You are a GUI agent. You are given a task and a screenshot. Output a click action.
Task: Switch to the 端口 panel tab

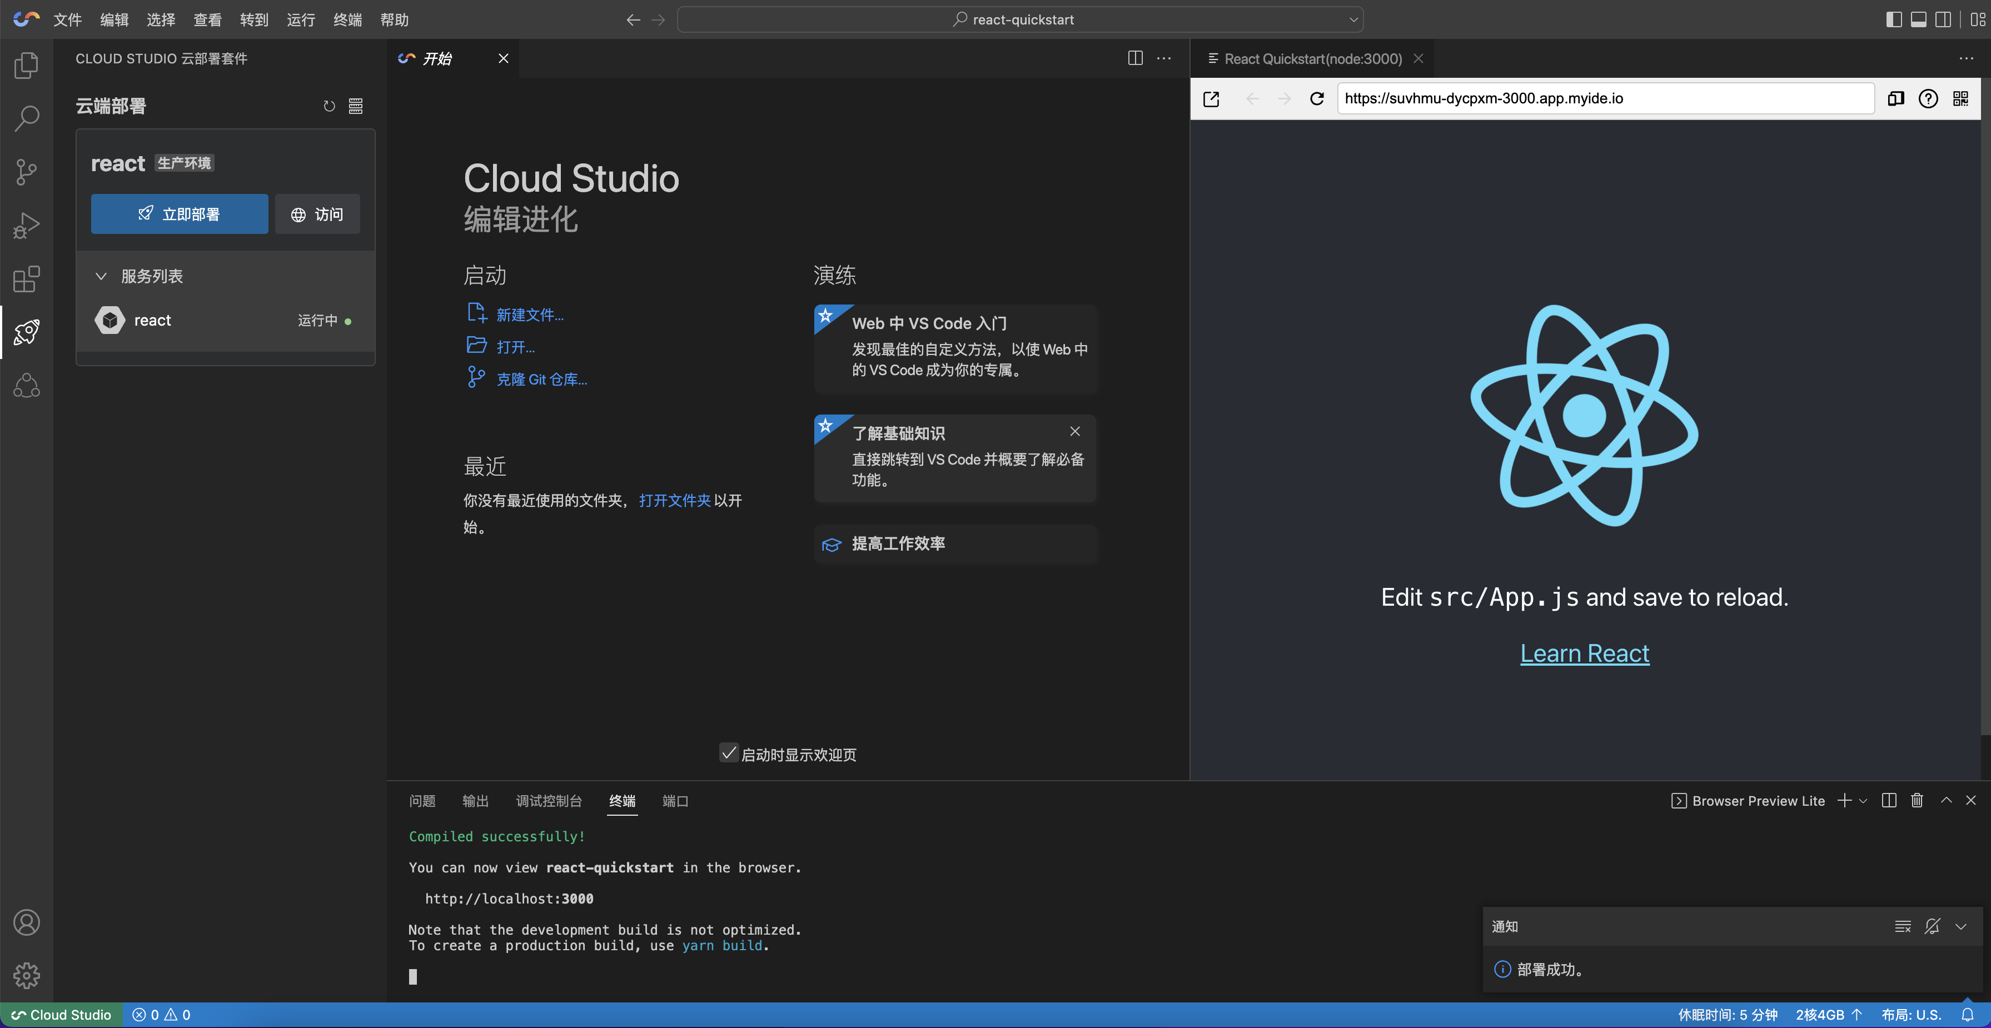coord(675,801)
